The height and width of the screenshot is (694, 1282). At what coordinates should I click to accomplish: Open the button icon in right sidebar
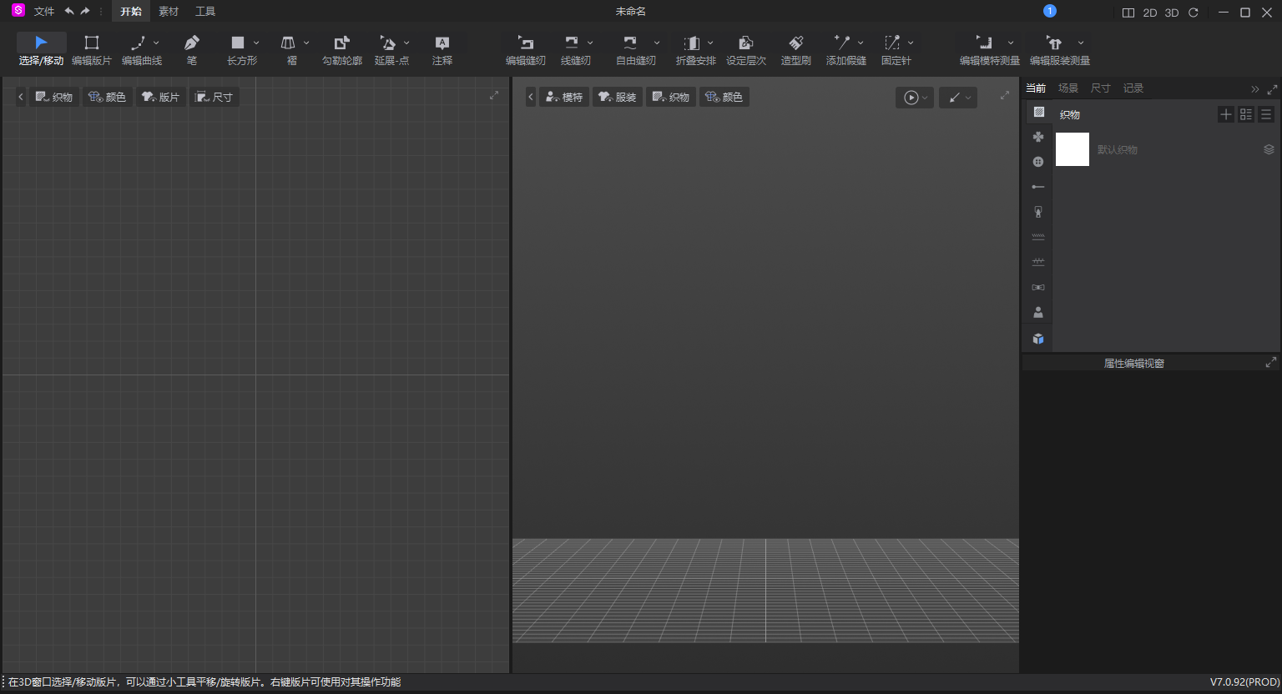pos(1037,161)
